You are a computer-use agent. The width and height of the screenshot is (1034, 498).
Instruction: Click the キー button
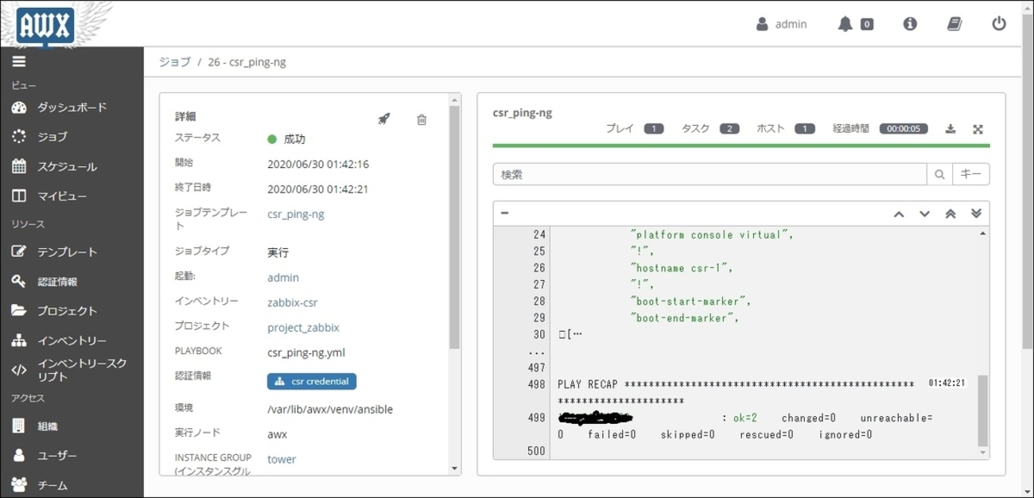point(970,174)
